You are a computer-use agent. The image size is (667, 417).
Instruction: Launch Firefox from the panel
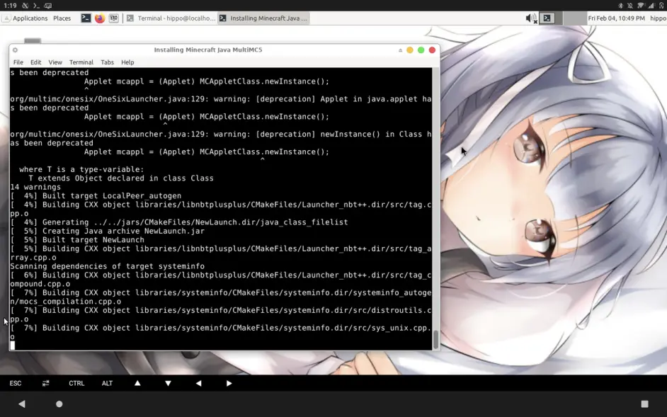(x=100, y=18)
